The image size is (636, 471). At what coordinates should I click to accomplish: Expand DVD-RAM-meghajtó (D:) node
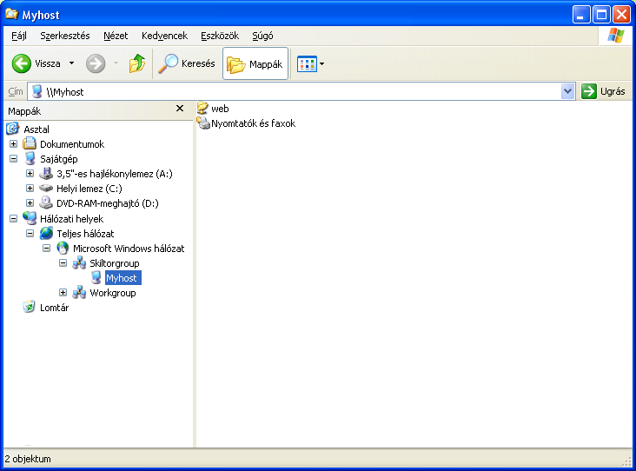[x=30, y=202]
